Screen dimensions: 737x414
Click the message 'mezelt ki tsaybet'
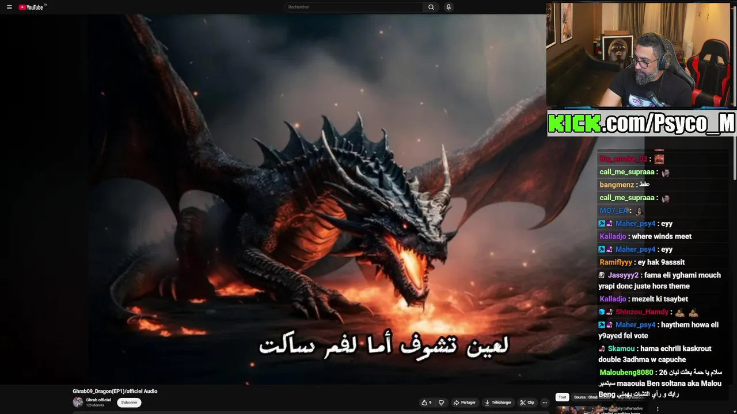[660, 299]
